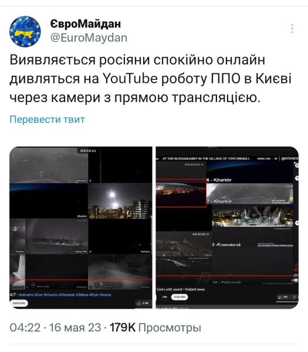Open the left webcam grid screenshot

point(81,228)
